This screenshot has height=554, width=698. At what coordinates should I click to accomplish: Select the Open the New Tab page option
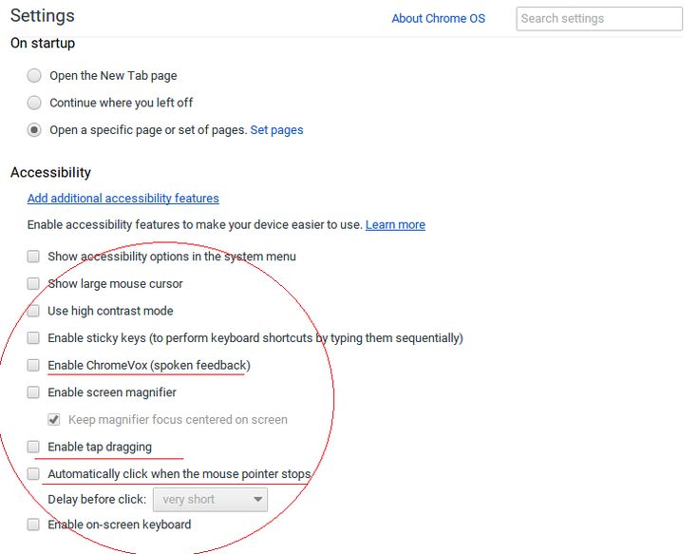34,76
